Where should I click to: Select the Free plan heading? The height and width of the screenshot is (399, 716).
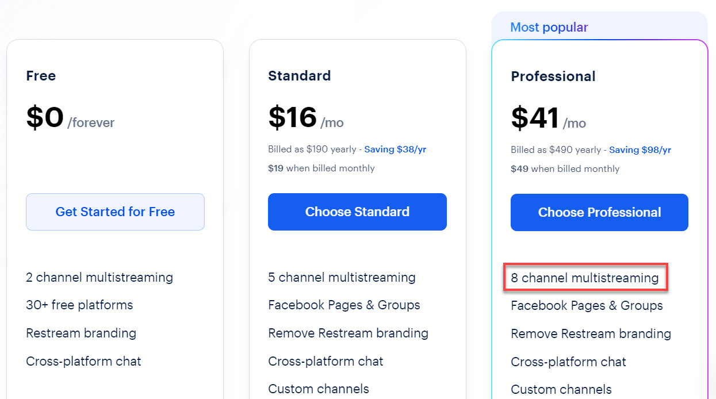(x=41, y=76)
